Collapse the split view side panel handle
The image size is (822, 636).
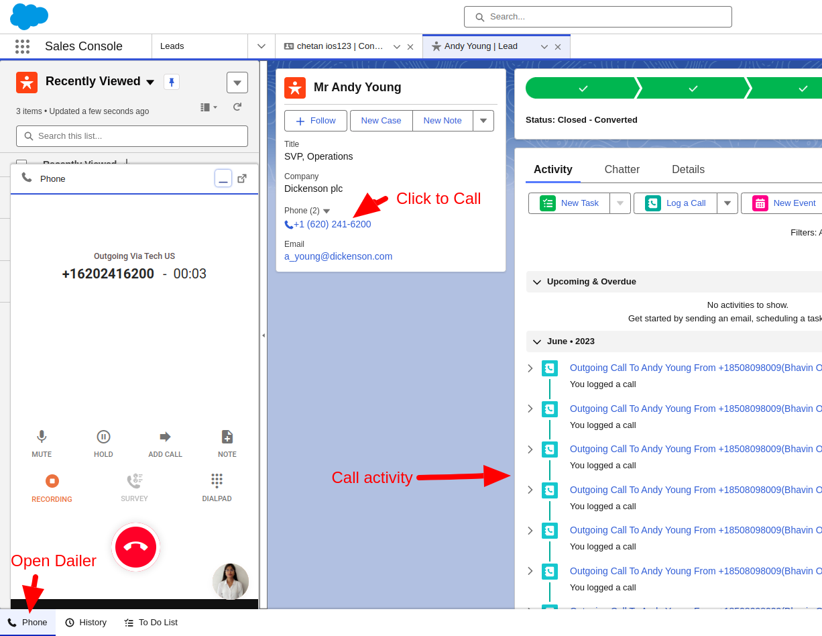(x=263, y=335)
